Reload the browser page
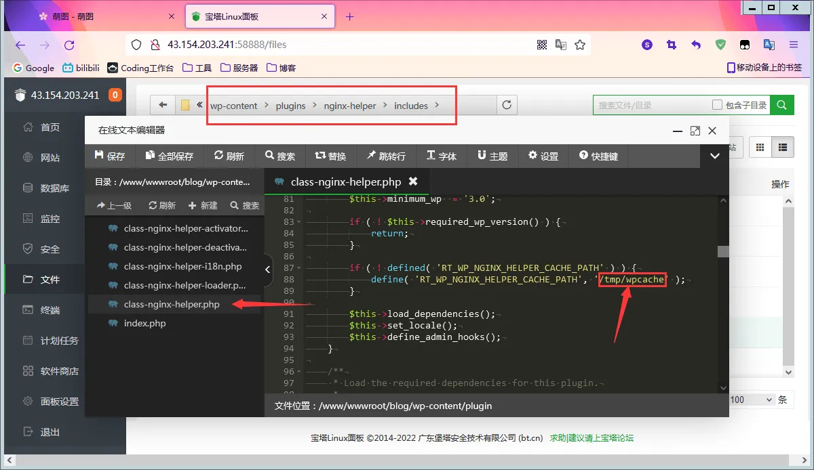Image resolution: width=814 pixels, height=470 pixels. click(69, 45)
